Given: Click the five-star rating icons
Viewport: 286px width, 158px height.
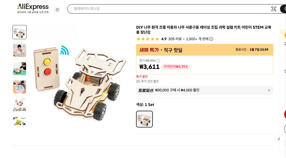Looking at the screenshot, I should tap(148, 39).
